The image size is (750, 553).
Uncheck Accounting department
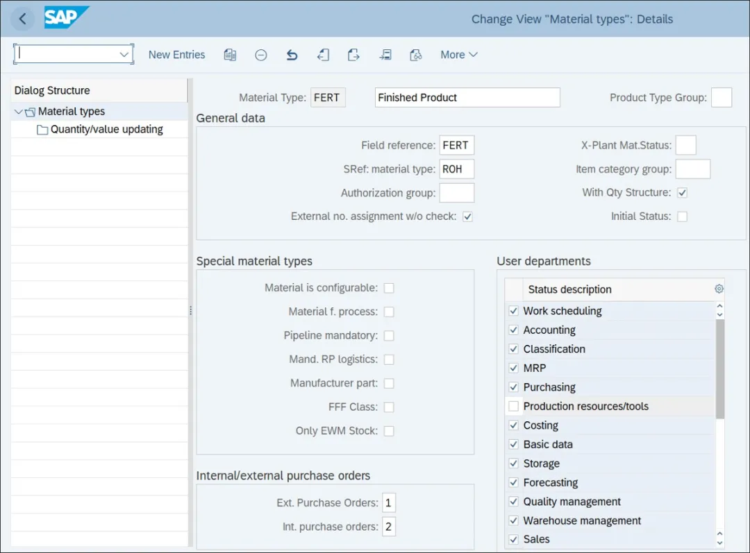click(x=513, y=330)
